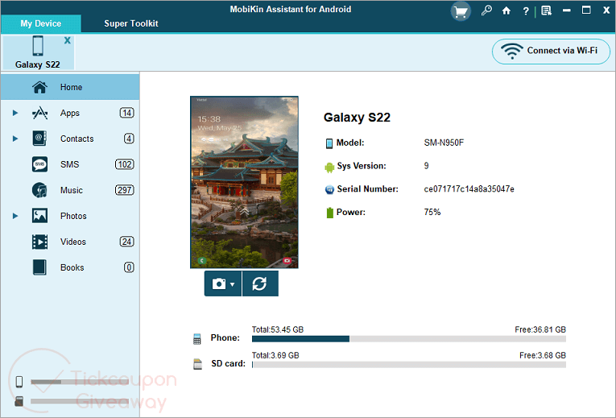The width and height of the screenshot is (616, 418).
Task: Click the small phone icon at sidebar bottom
Action: (x=19, y=382)
